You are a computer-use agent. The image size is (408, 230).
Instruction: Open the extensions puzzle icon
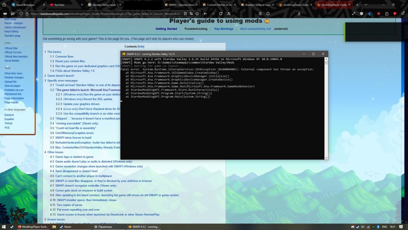(x=387, y=13)
